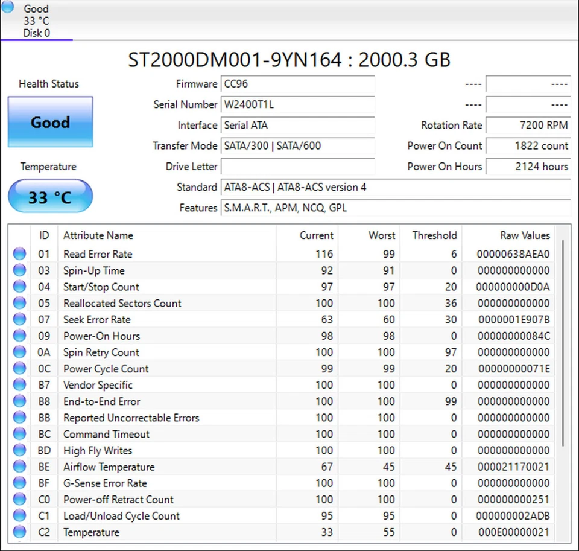Click the blue status dot beside Read Error Rate
This screenshot has width=579, height=551.
pyautogui.click(x=20, y=253)
